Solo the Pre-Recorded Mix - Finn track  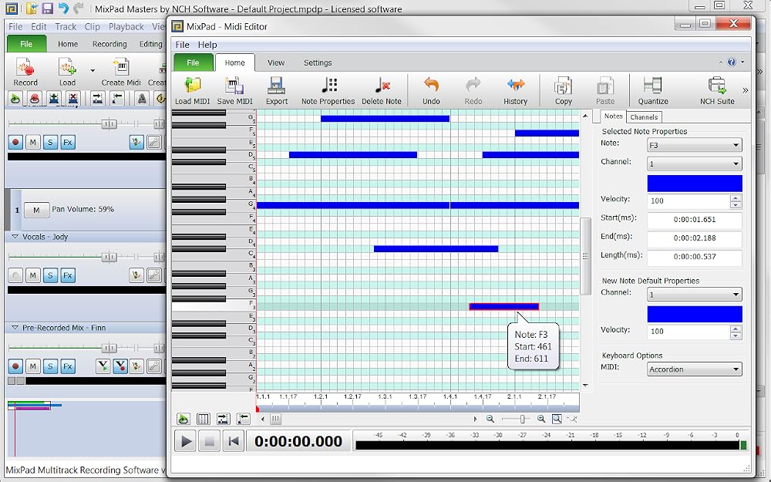point(50,366)
